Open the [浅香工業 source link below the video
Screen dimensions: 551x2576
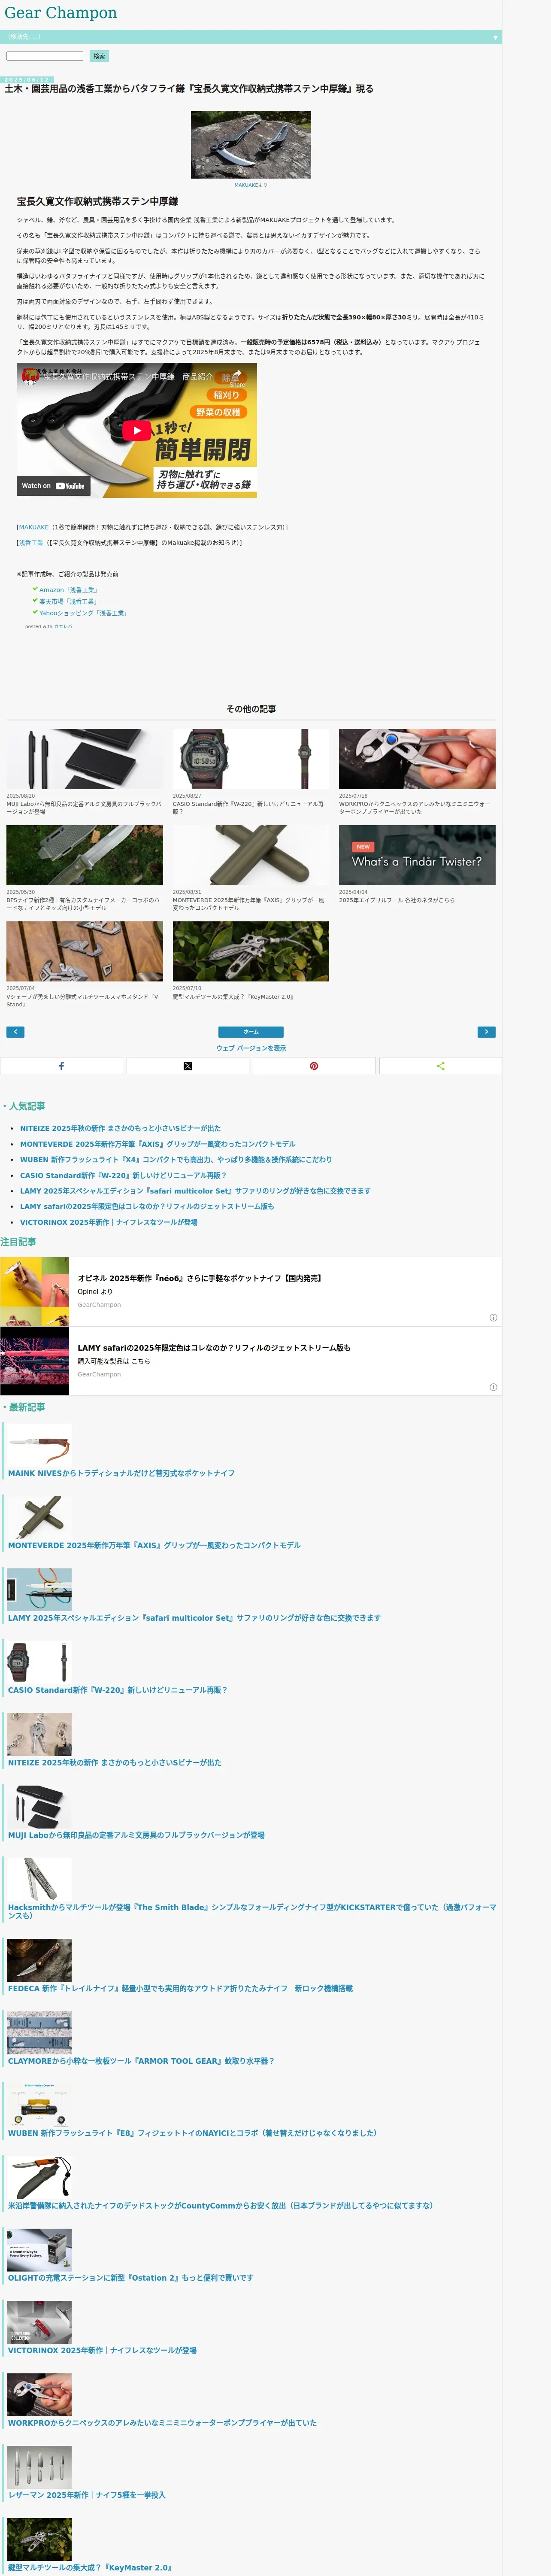pyautogui.click(x=30, y=543)
